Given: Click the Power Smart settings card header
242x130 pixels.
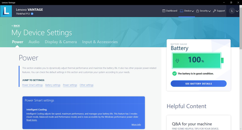Looking at the screenshot, I should coord(83,101).
